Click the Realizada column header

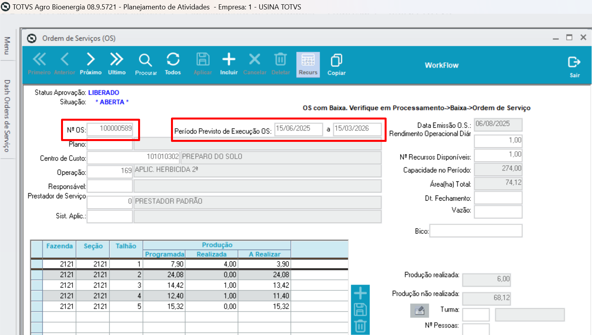(212, 254)
